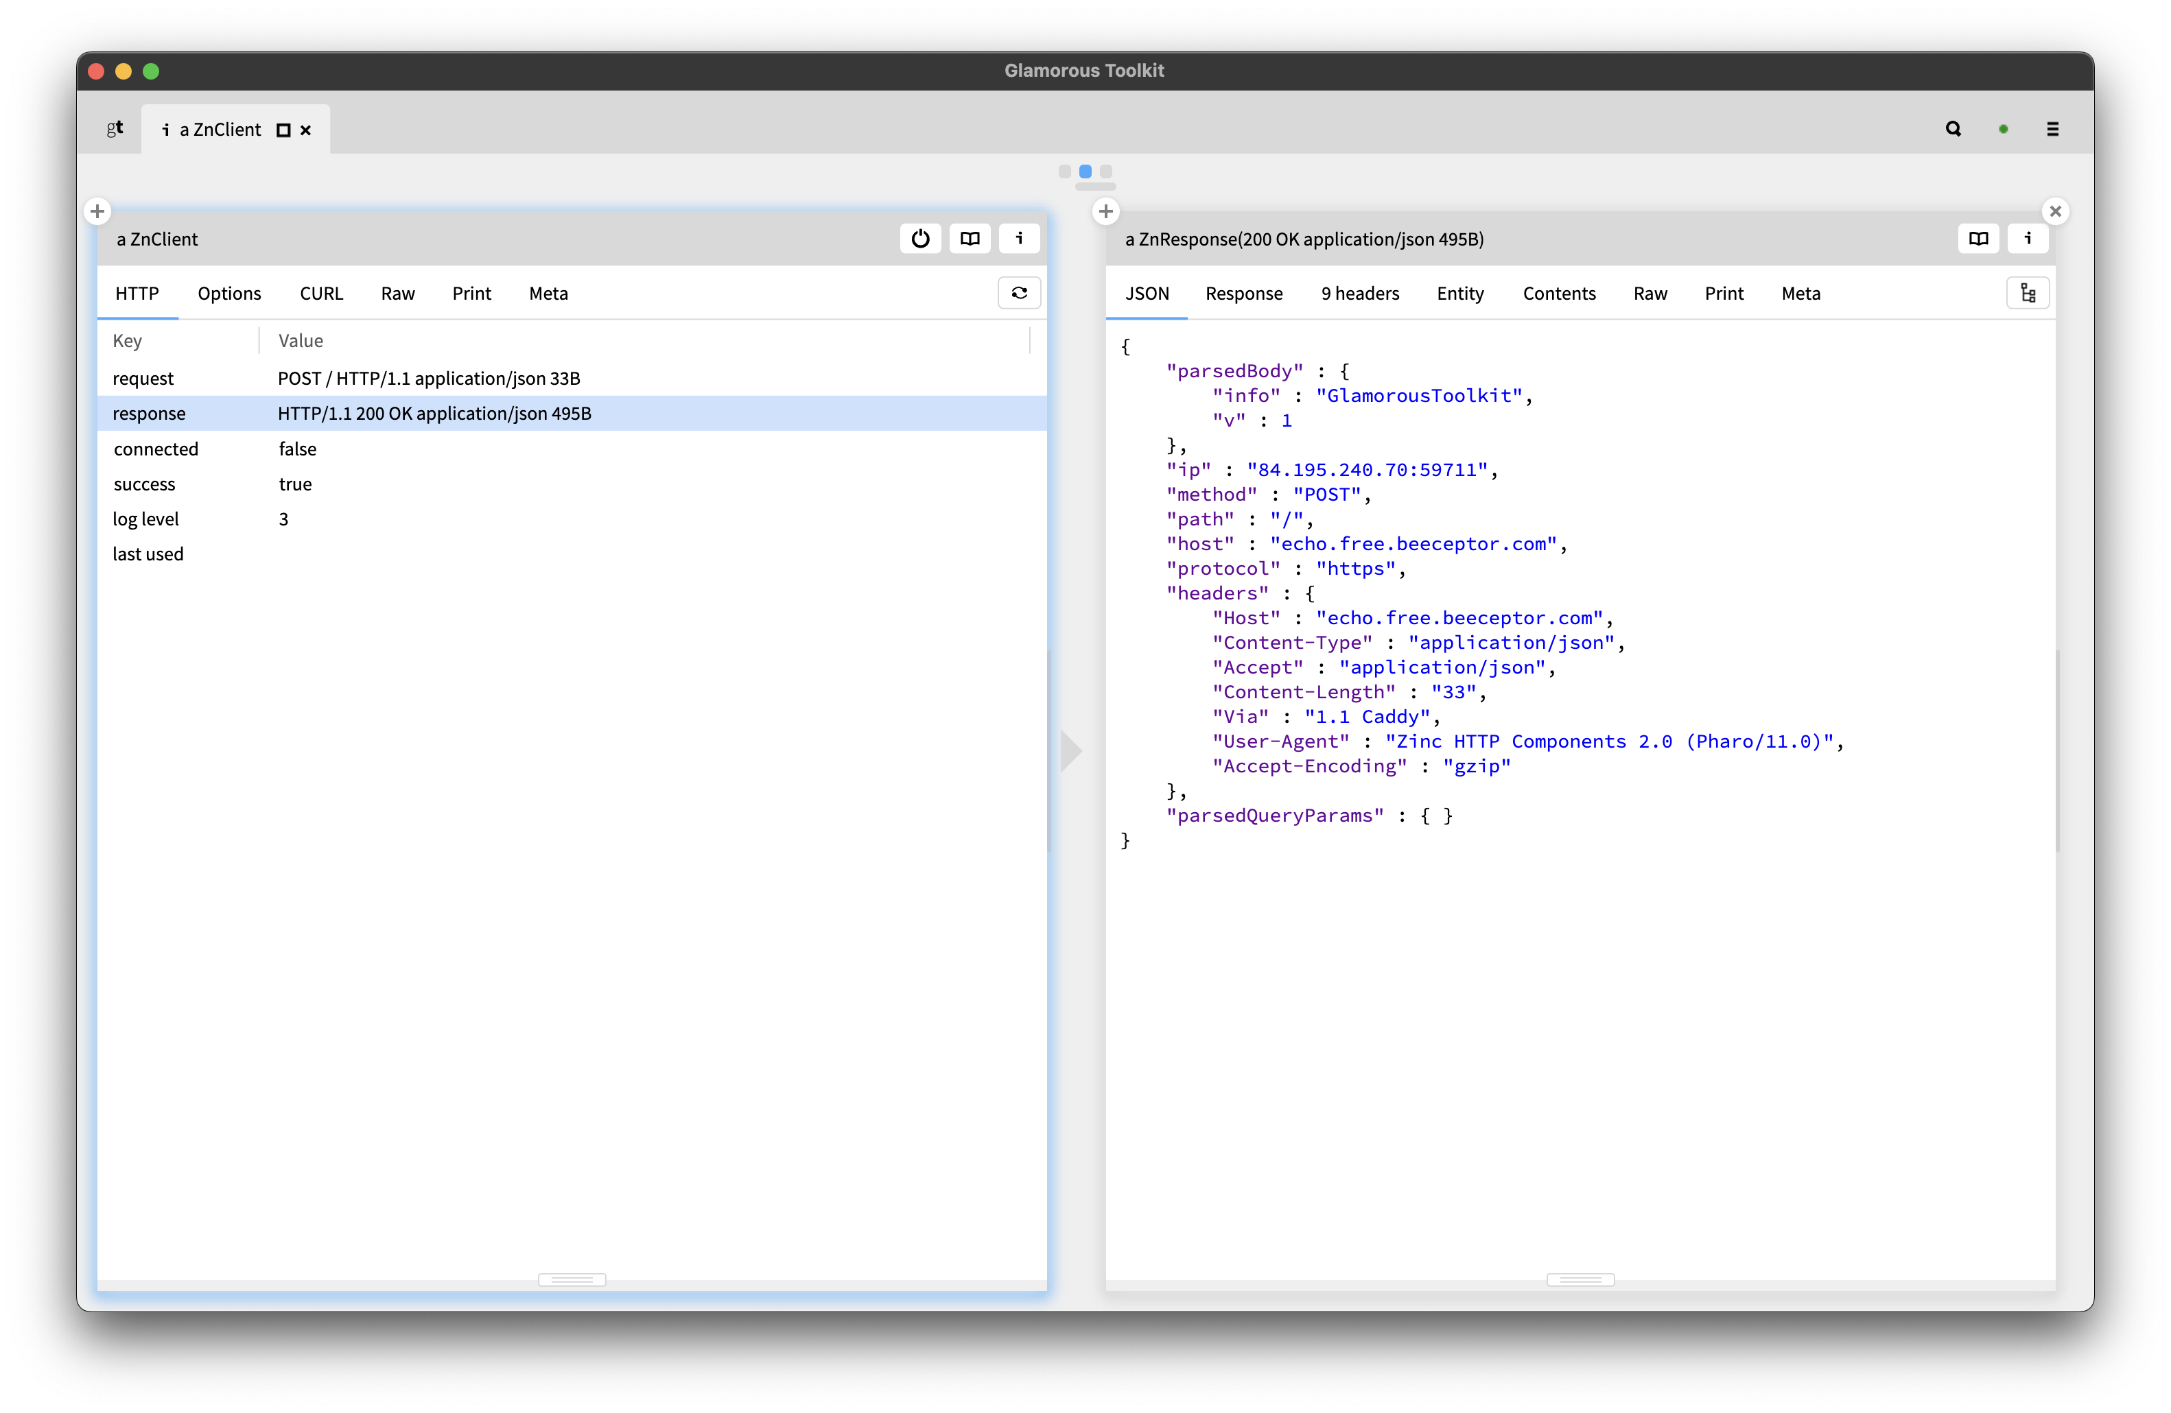2171x1413 pixels.
Task: Open the 9 headers tab
Action: 1359,293
